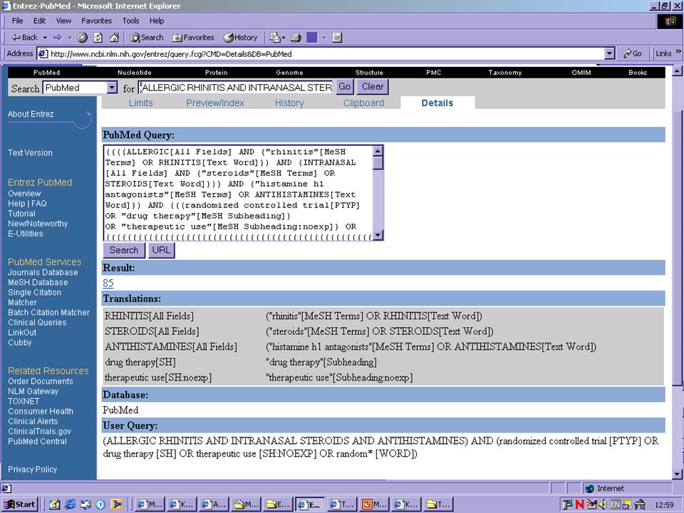Expand the address bar URL dropdown
Image resolution: width=684 pixels, height=513 pixels.
coord(609,53)
